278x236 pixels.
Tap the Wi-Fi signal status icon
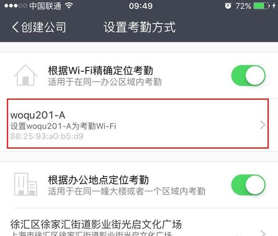pyautogui.click(x=69, y=6)
